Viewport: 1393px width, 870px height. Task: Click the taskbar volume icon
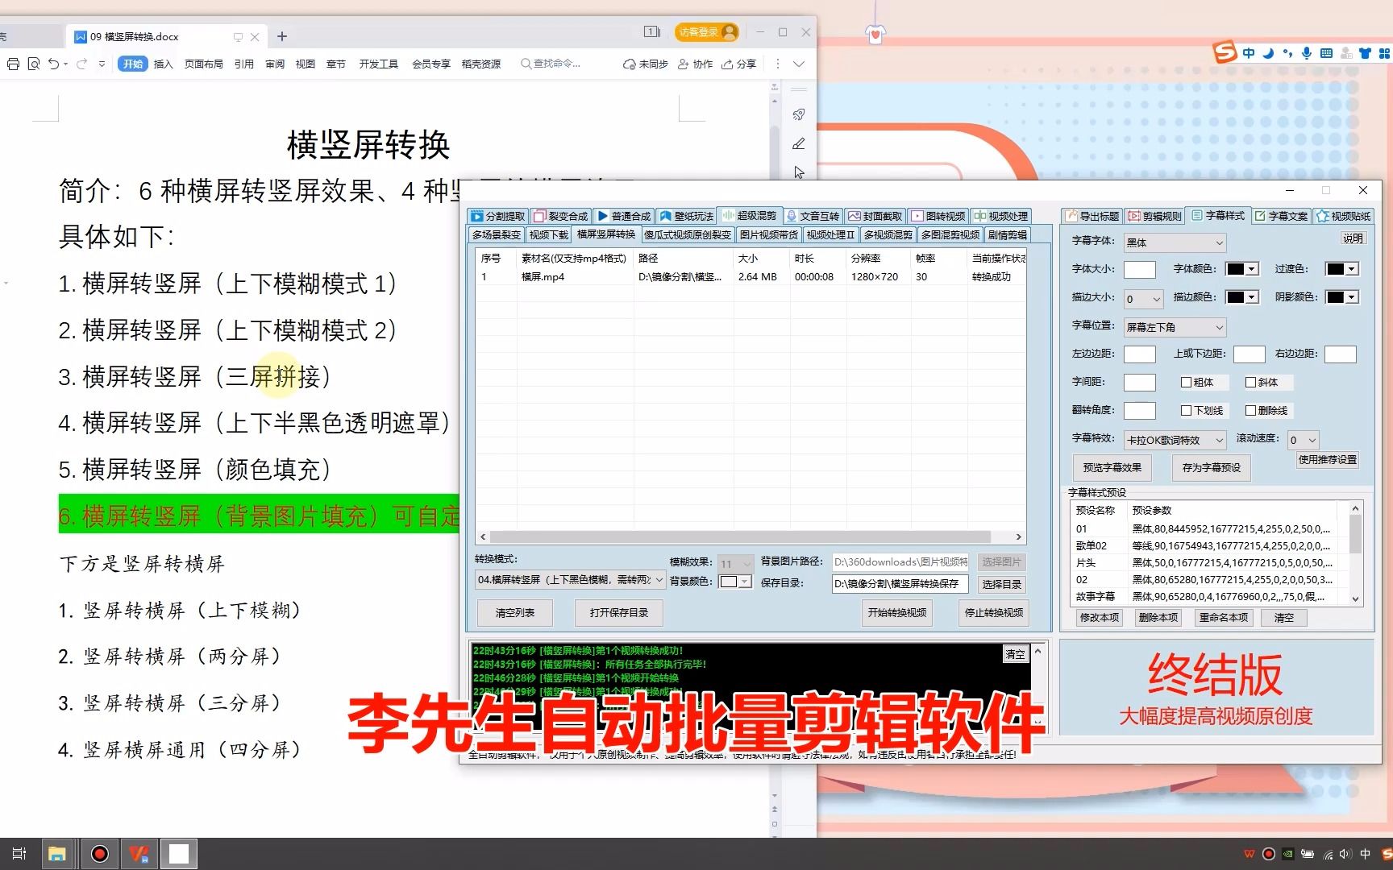(1345, 854)
